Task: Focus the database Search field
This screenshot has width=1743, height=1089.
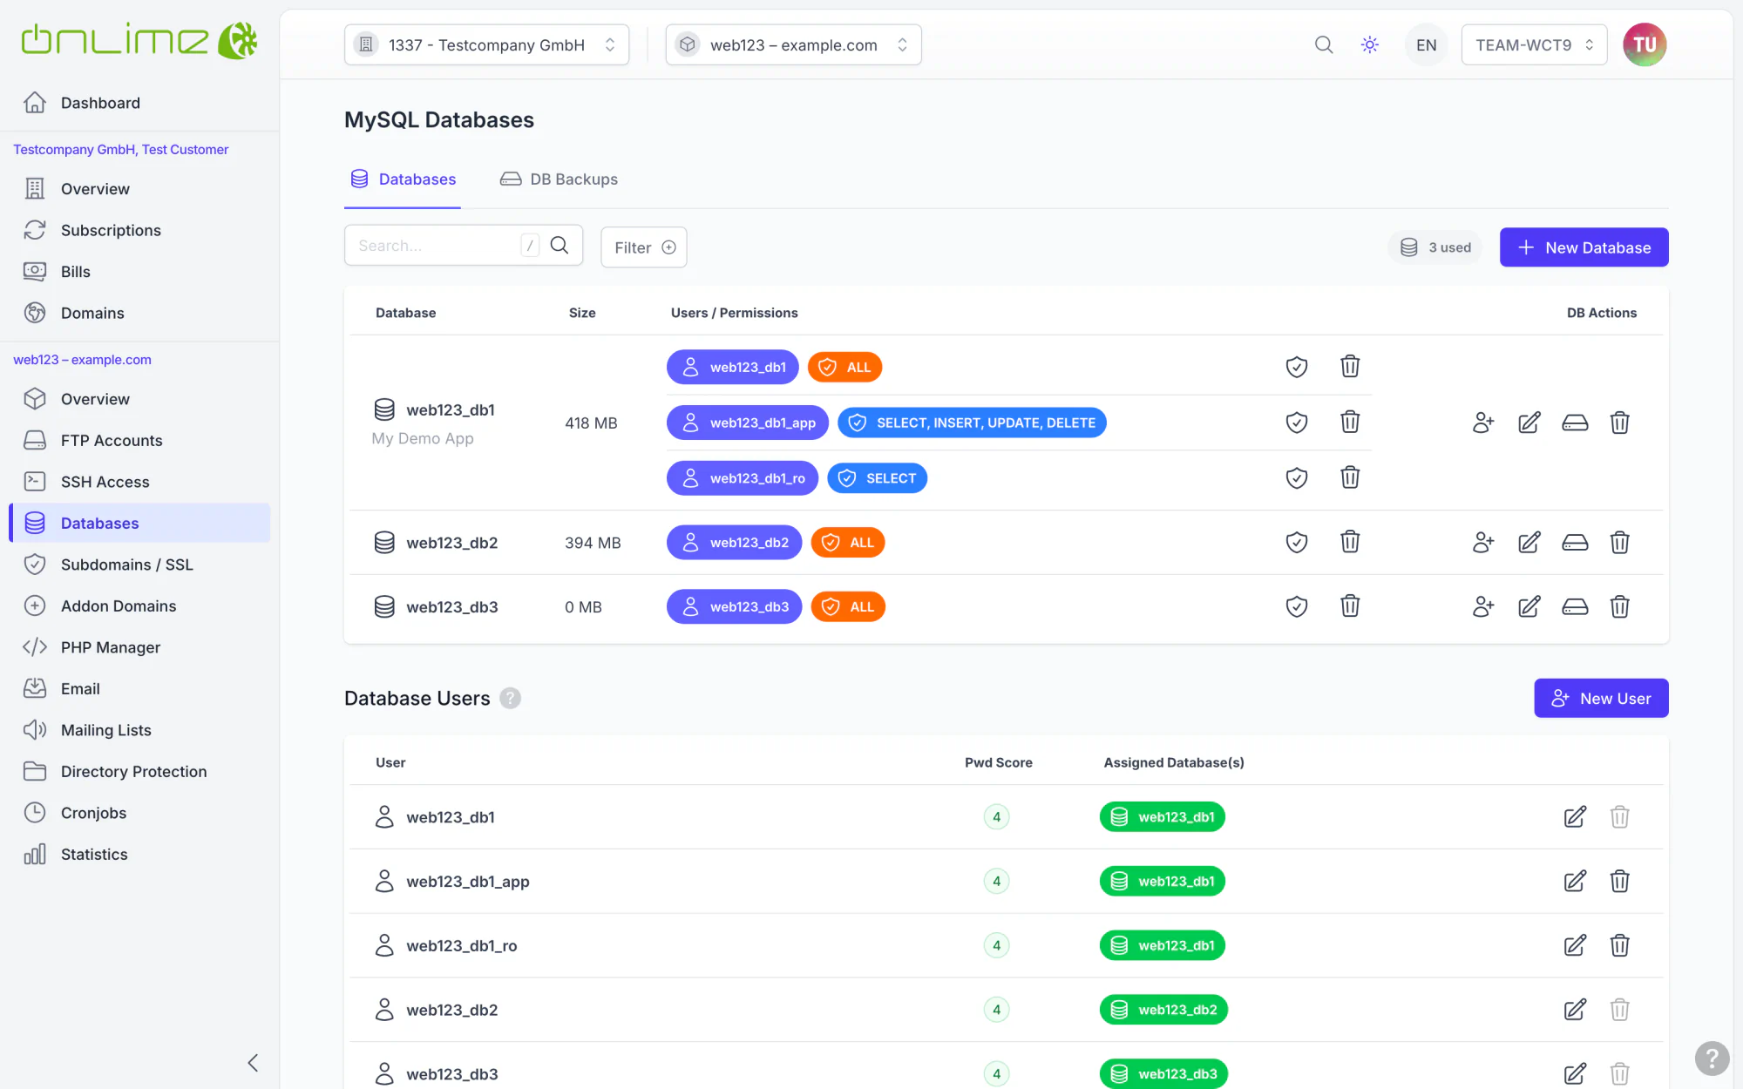Action: [x=436, y=246]
